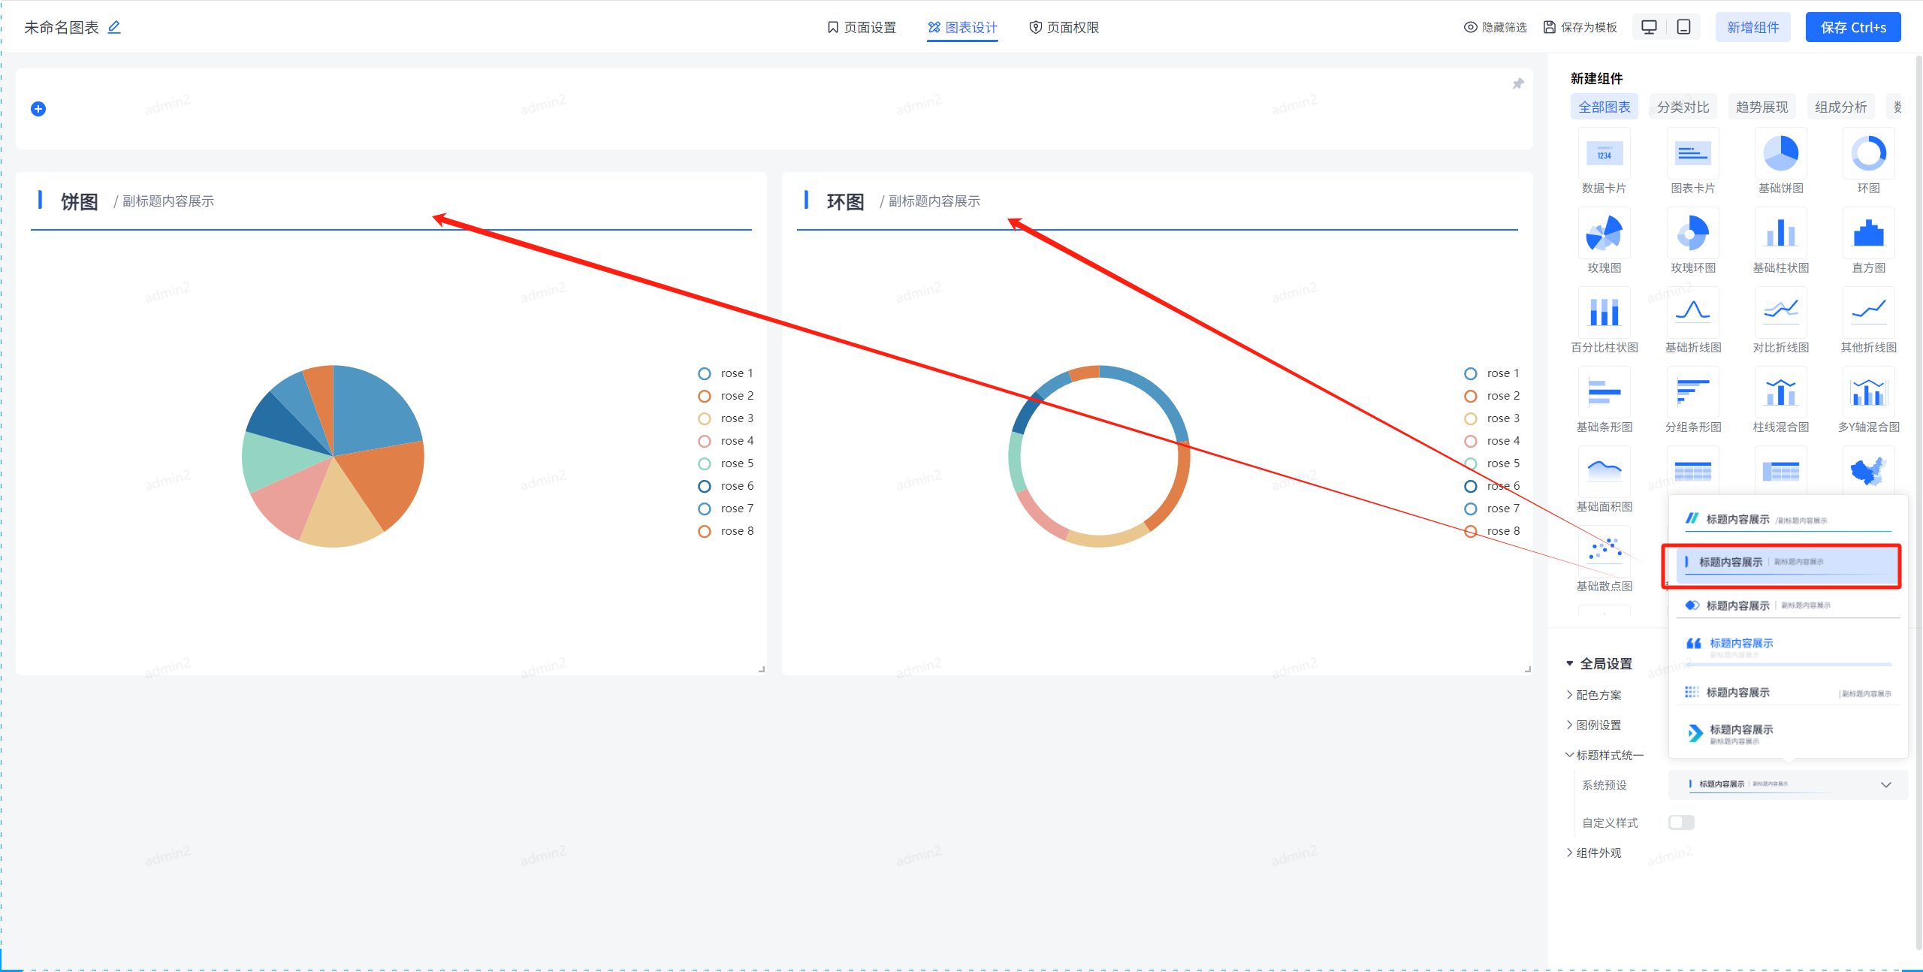Add the 玫瑰图 chart component
This screenshot has width=1923, height=972.
(1604, 234)
